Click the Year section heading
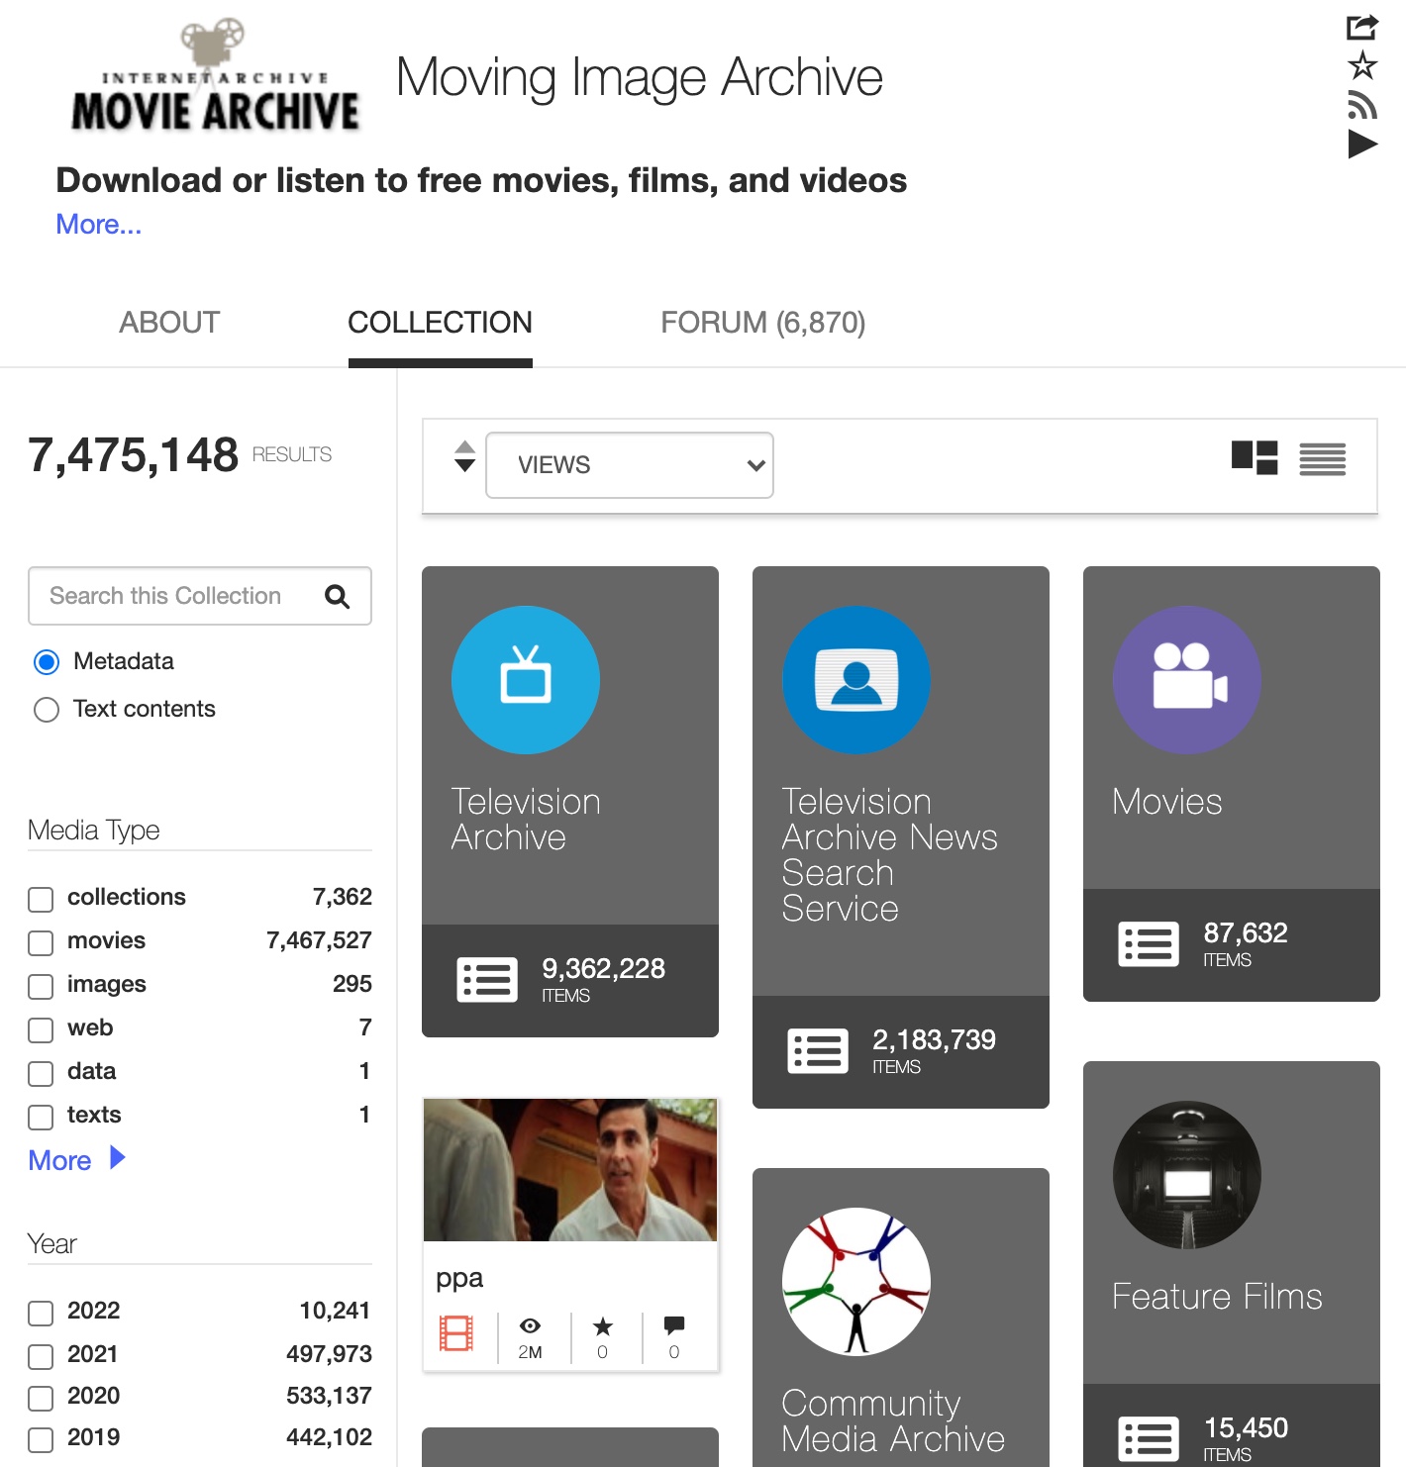 pyautogui.click(x=52, y=1244)
